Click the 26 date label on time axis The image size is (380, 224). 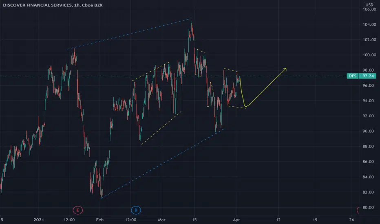(351, 220)
